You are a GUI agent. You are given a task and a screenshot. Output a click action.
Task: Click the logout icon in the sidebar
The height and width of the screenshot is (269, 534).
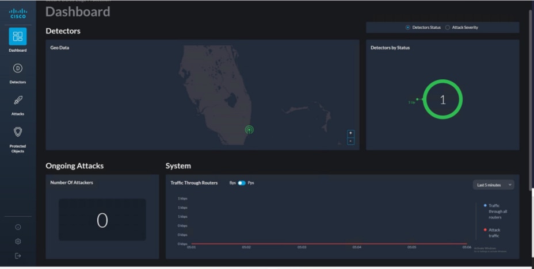18,256
